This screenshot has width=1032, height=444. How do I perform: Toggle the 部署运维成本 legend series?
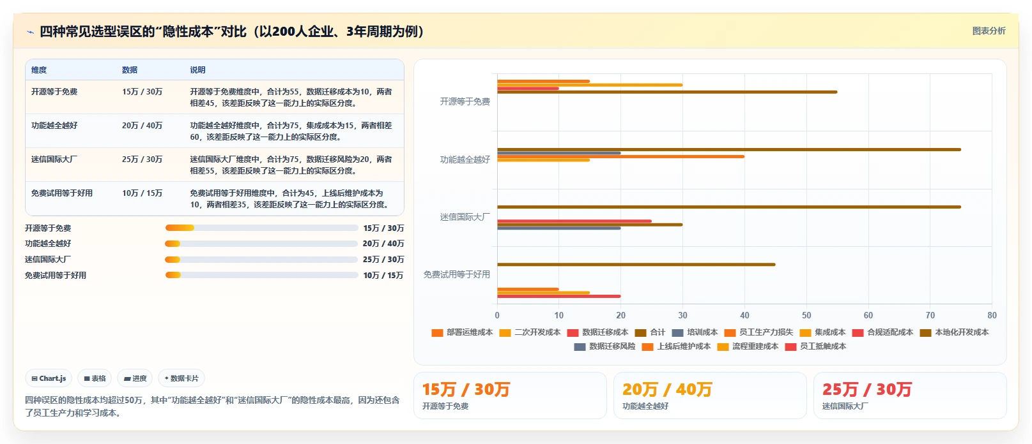(462, 332)
